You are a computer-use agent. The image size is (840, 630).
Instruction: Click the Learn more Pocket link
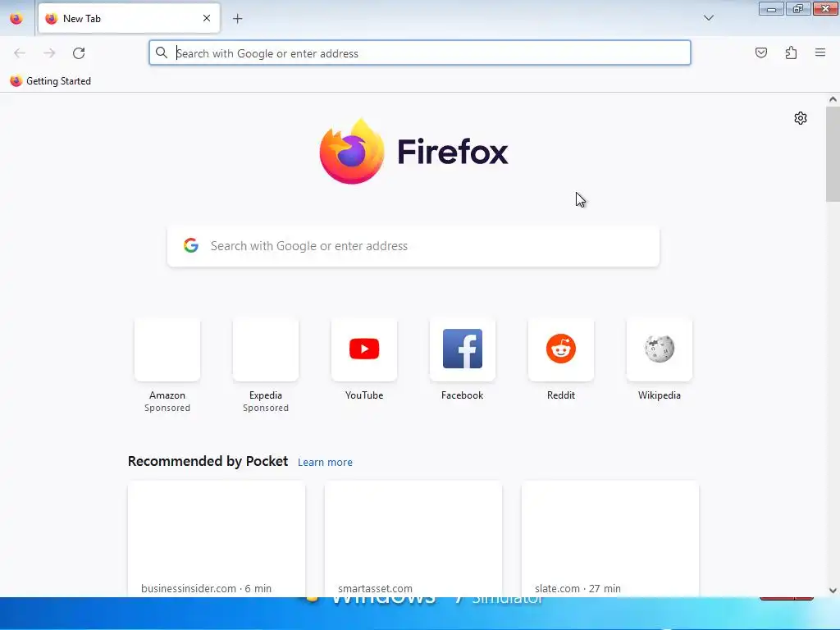[x=325, y=463]
